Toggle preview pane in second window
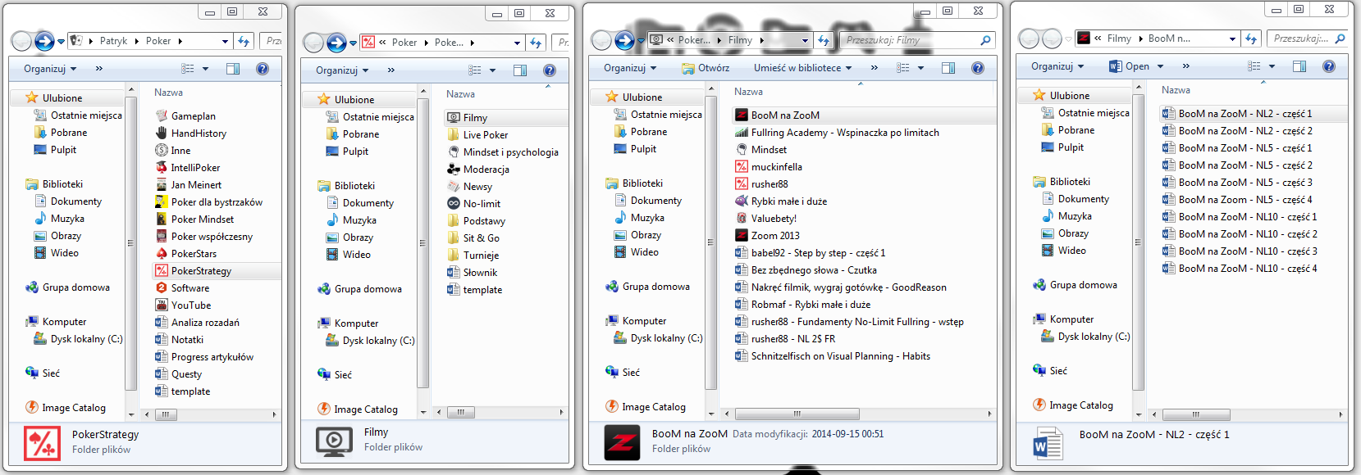 [x=520, y=70]
